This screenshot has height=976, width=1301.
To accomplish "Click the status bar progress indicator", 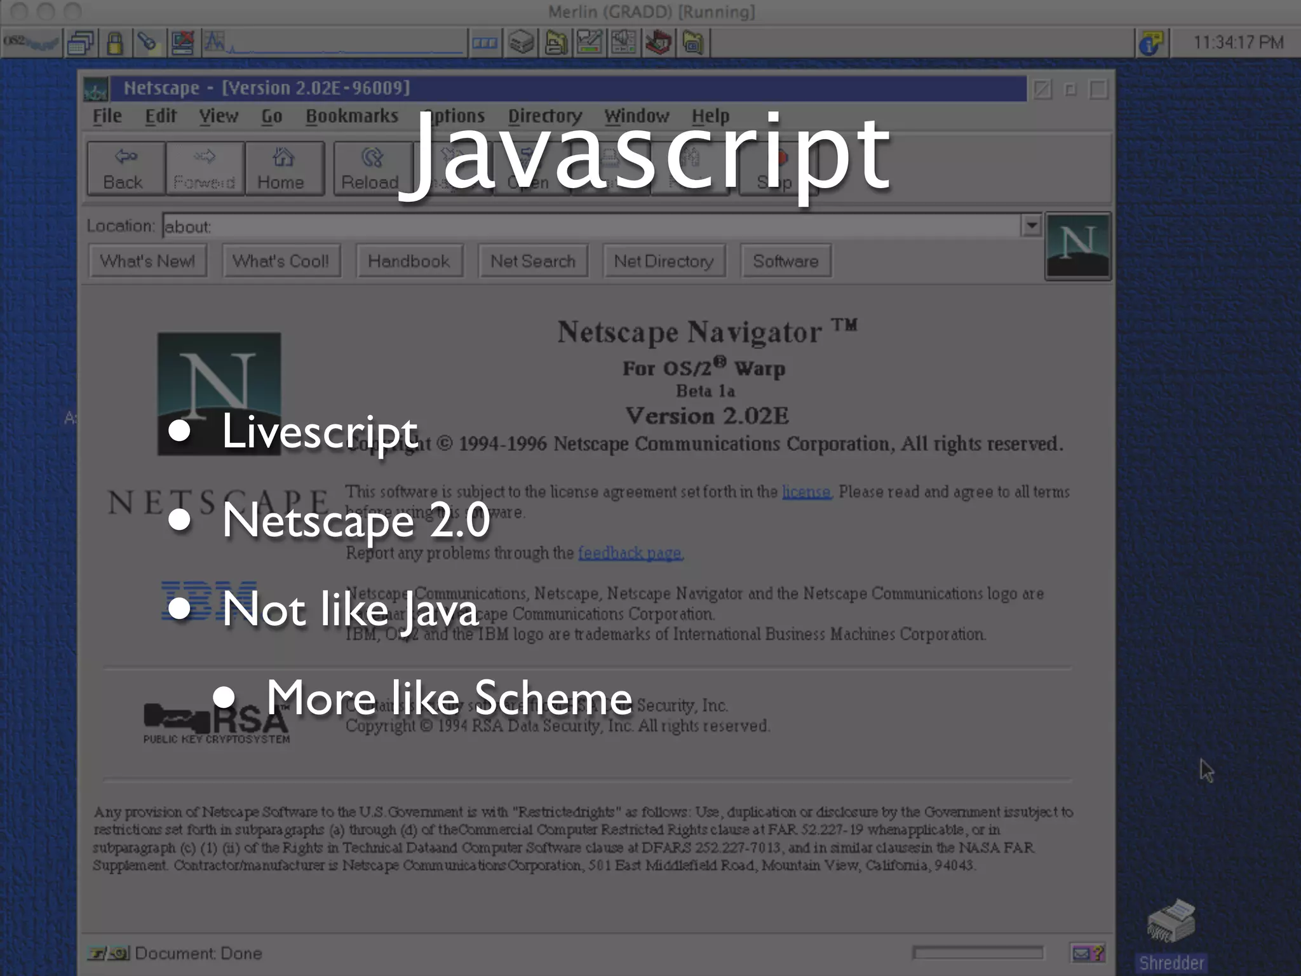I will [978, 952].
